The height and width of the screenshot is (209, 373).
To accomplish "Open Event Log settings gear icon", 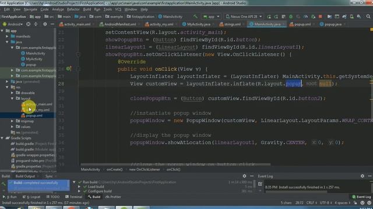I will pos(363,176).
